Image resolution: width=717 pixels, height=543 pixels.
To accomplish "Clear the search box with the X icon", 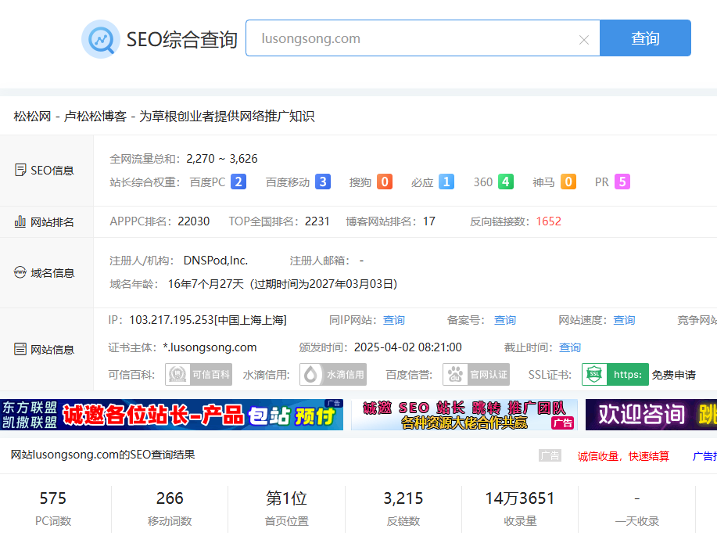I will (x=583, y=40).
